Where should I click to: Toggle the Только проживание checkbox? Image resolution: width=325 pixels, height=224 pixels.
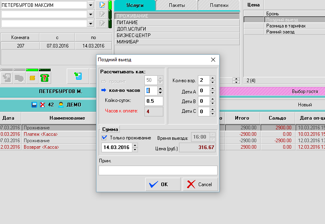tap(104, 138)
